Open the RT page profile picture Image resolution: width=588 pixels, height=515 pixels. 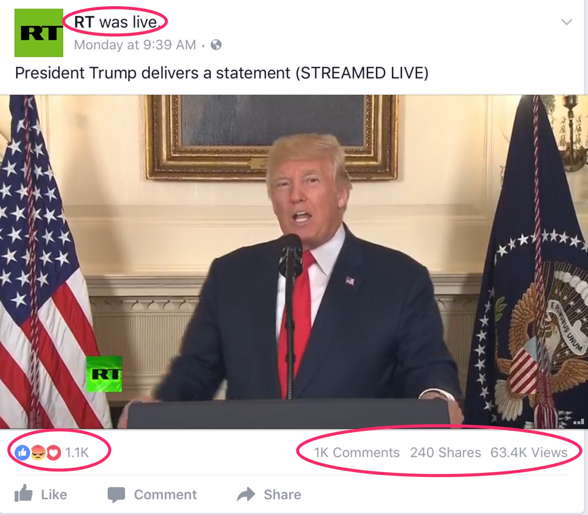tap(39, 33)
